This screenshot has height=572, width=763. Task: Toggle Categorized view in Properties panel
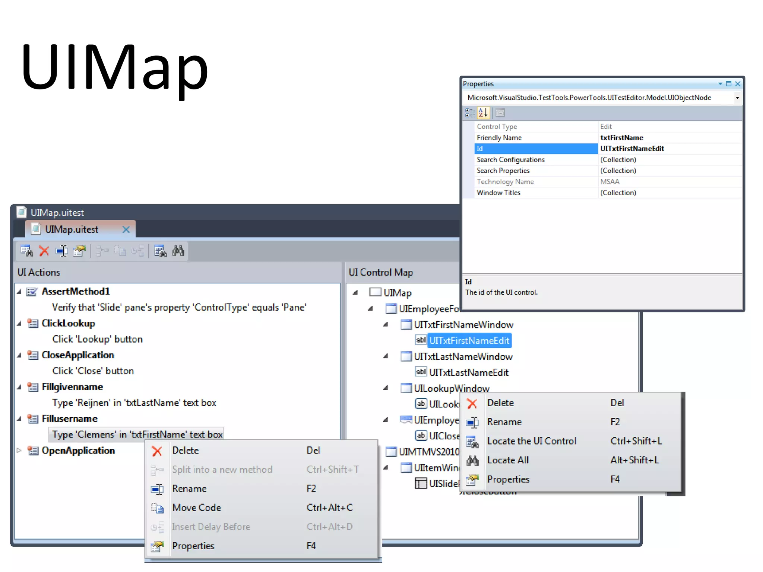[470, 112]
